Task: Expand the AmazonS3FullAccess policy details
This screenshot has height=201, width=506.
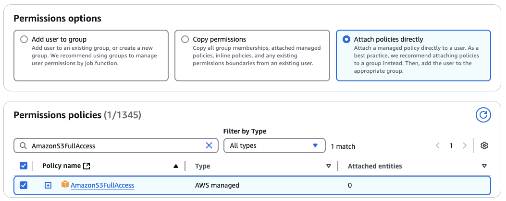Action: click(48, 185)
